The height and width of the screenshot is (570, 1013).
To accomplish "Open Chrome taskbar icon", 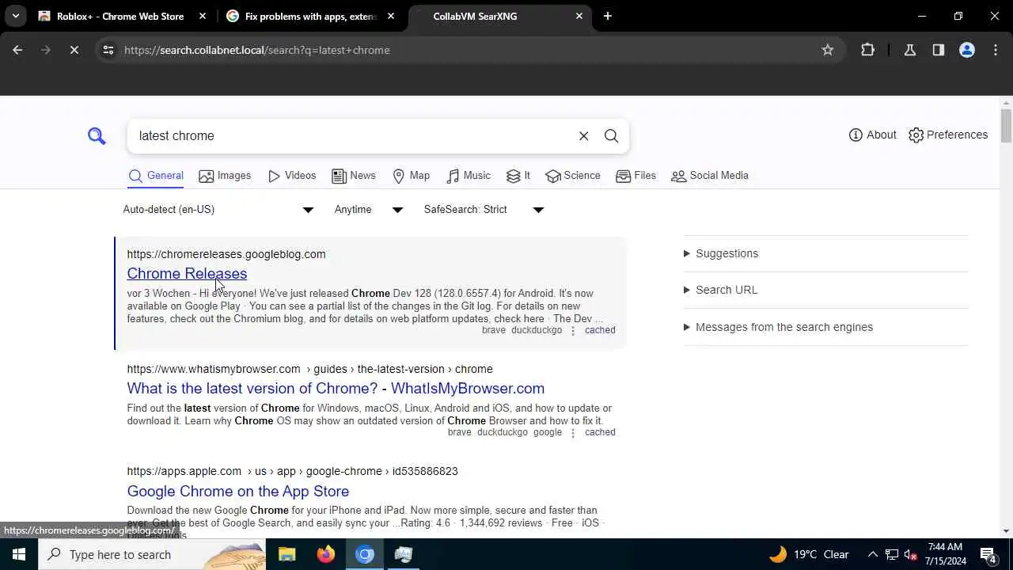I will 365,554.
